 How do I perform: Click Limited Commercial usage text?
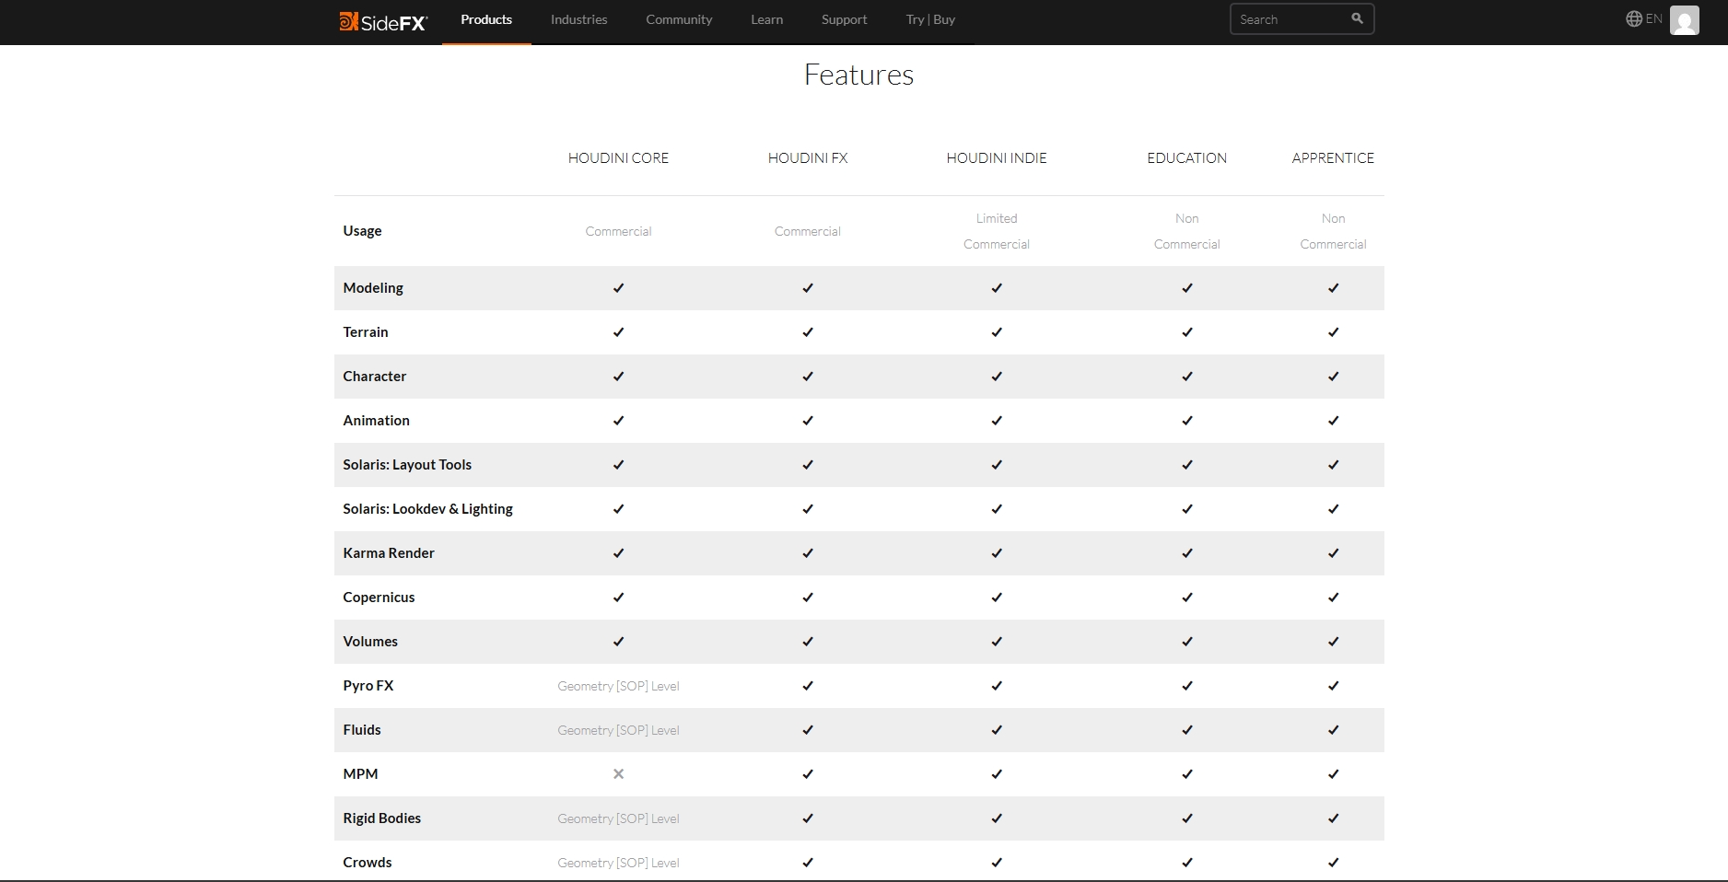coord(997,231)
